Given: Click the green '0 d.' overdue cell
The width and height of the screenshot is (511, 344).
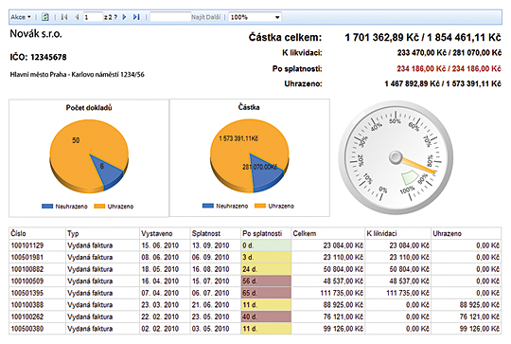Looking at the screenshot, I should coord(266,245).
